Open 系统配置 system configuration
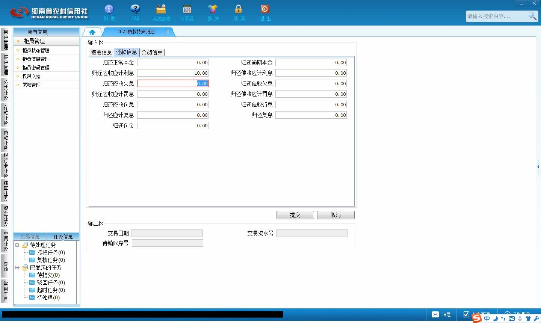This screenshot has height=323, width=541. pos(161,12)
